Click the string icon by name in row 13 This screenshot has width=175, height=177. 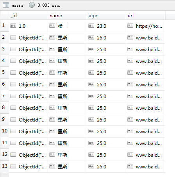tap(52, 166)
